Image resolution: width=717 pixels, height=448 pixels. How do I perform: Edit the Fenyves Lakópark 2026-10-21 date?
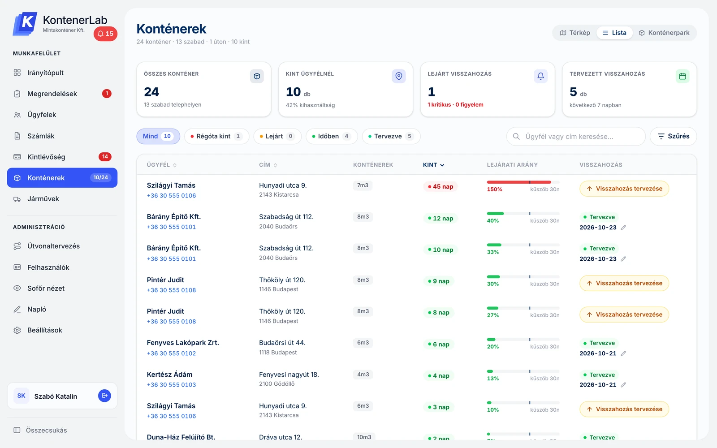click(623, 353)
